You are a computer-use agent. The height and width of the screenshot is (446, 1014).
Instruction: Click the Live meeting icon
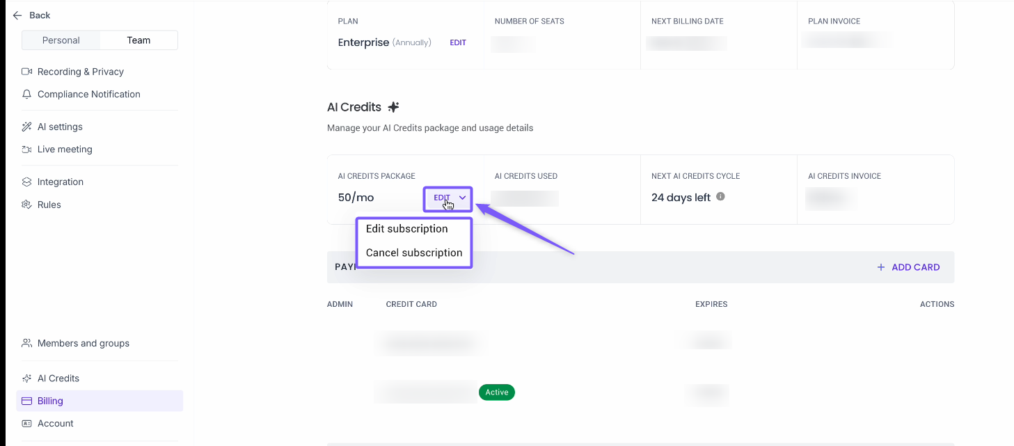[x=27, y=149]
